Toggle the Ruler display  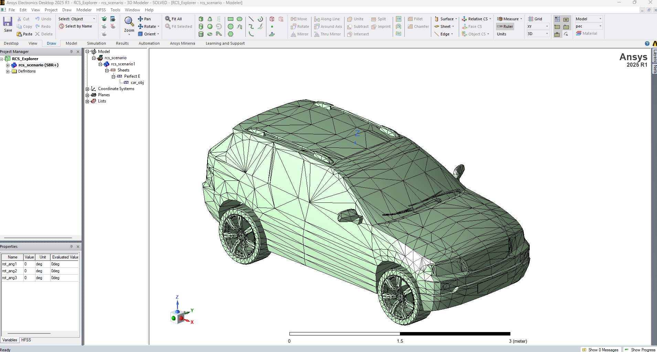pyautogui.click(x=505, y=26)
